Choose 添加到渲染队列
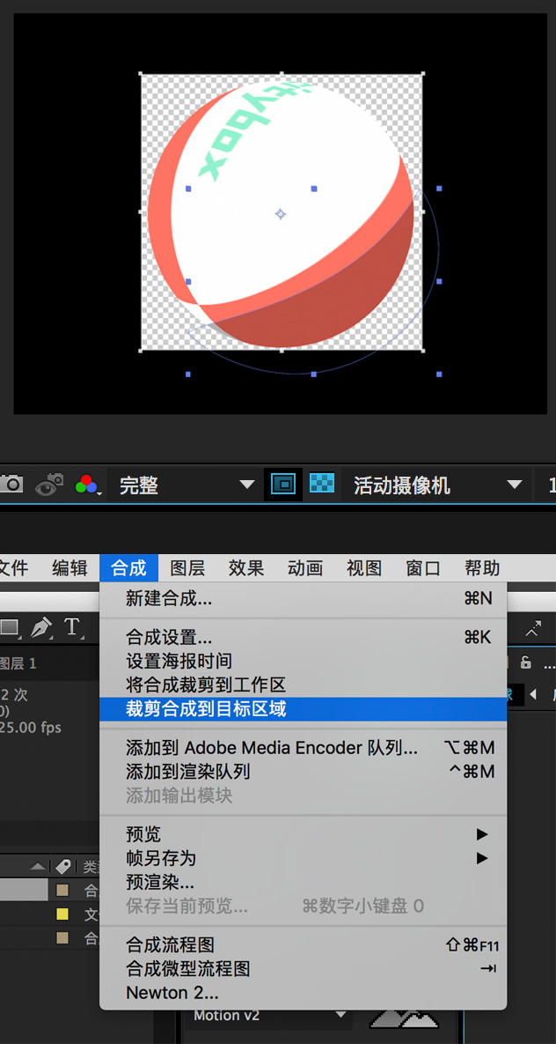The height and width of the screenshot is (1044, 556). tap(304, 771)
